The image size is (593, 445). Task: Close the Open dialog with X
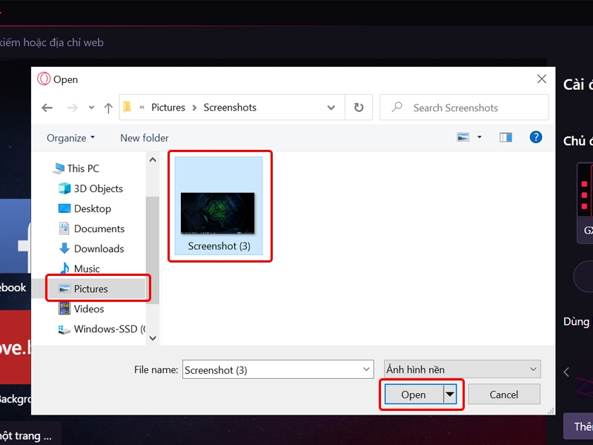pos(542,79)
